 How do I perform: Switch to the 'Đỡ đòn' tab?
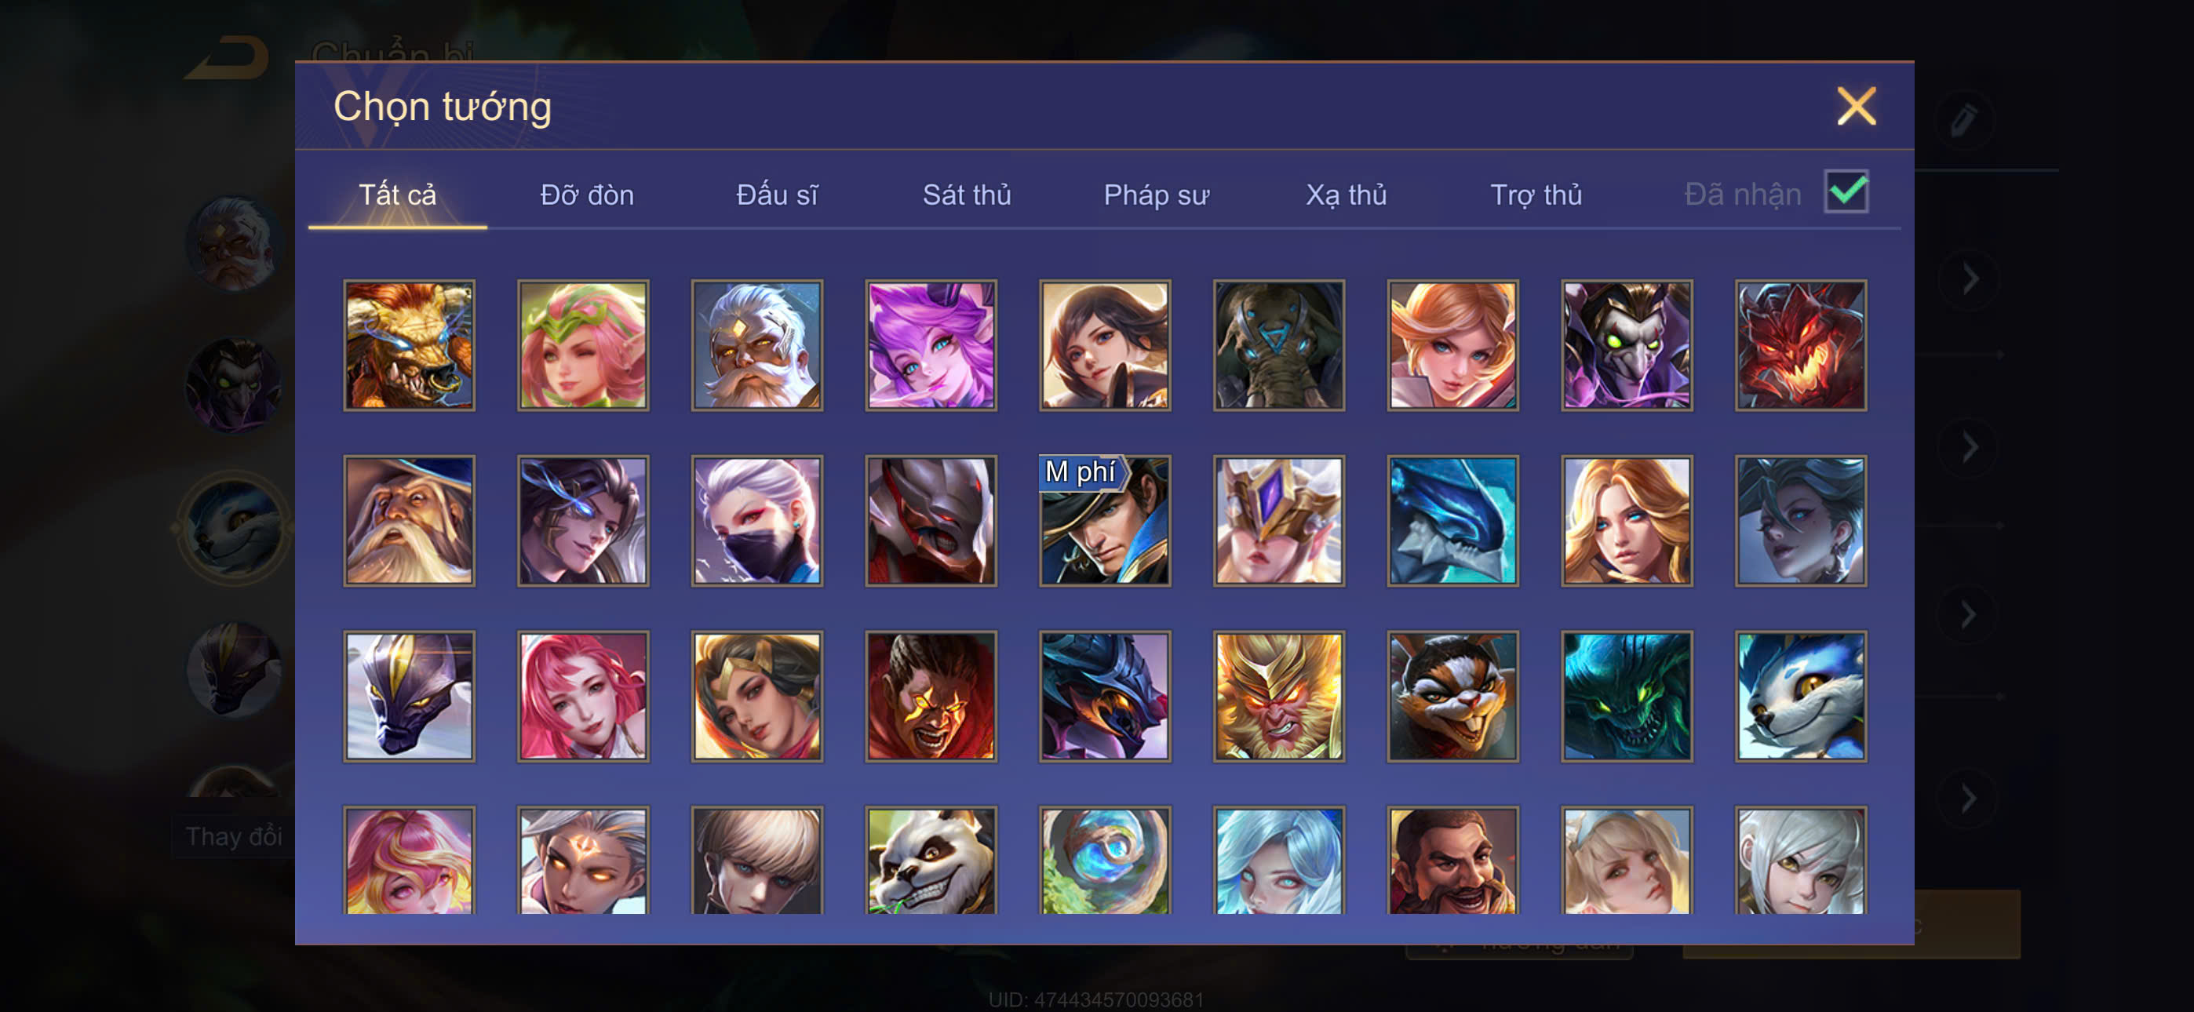coord(587,195)
